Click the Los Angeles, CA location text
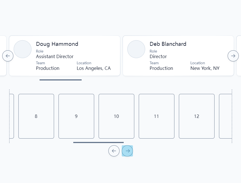The image size is (241, 183). [94, 68]
